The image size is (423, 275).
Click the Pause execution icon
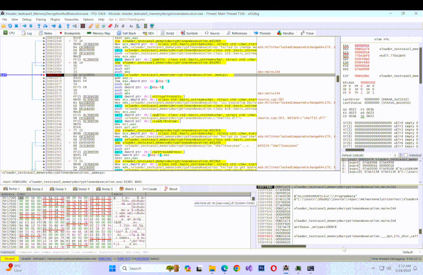click(31, 26)
